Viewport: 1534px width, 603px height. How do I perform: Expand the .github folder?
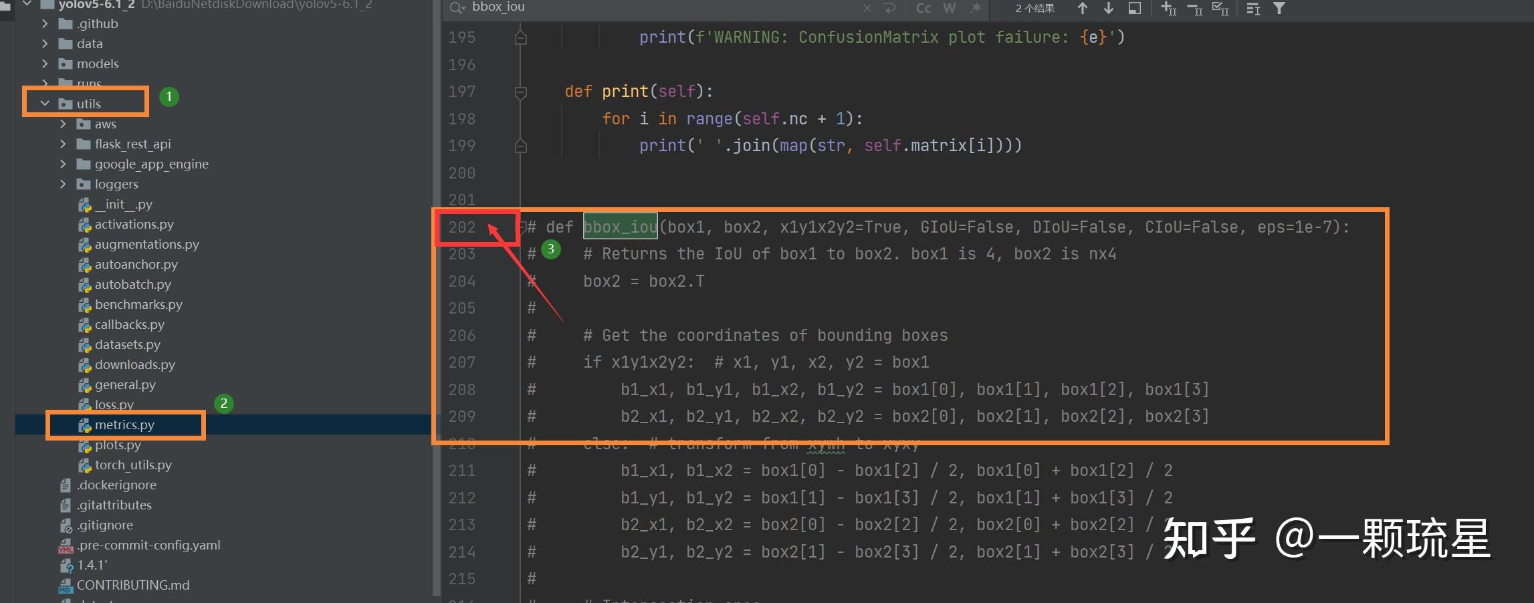[45, 23]
